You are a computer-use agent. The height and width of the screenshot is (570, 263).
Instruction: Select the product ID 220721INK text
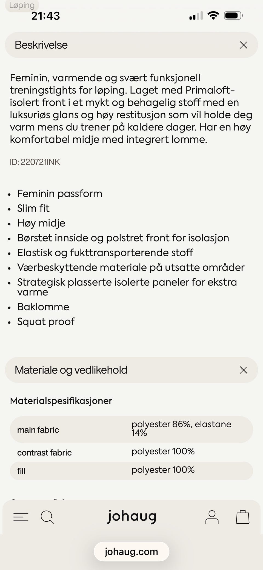pos(35,162)
